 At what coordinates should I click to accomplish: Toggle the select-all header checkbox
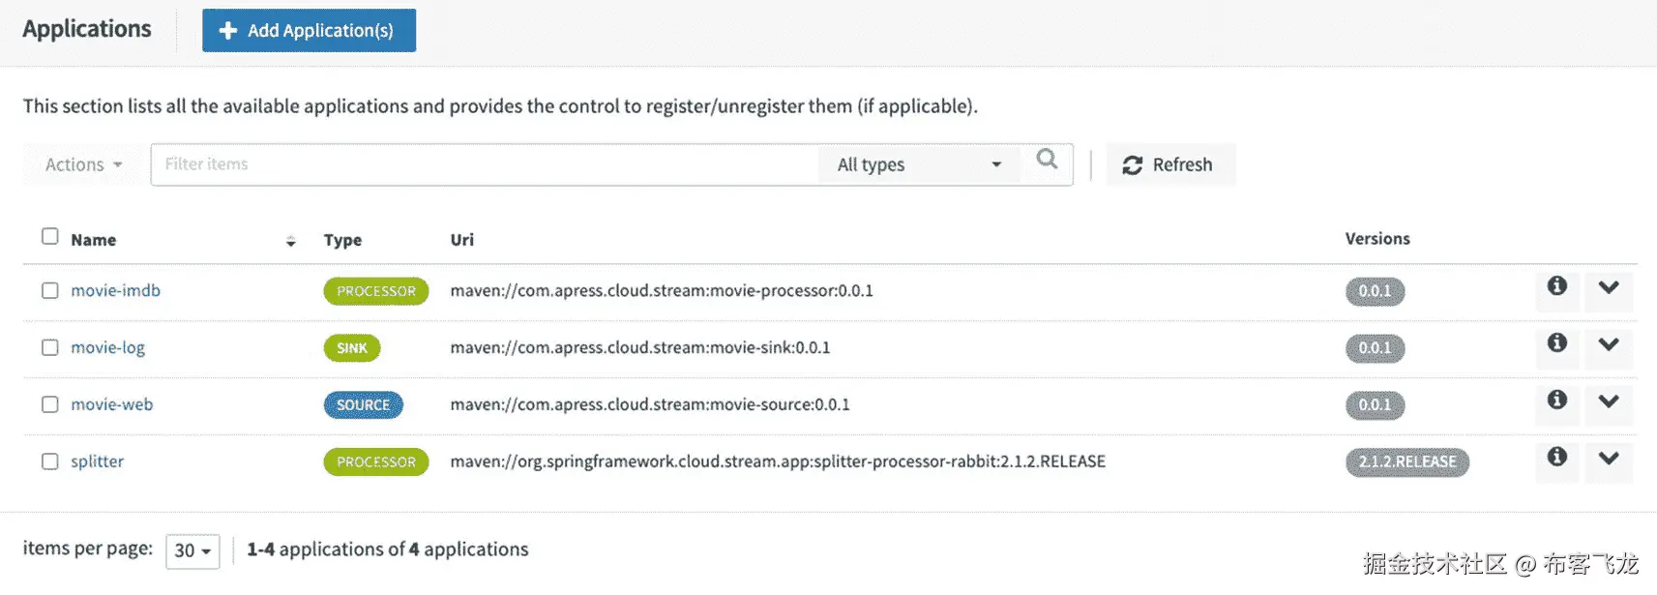[50, 237]
